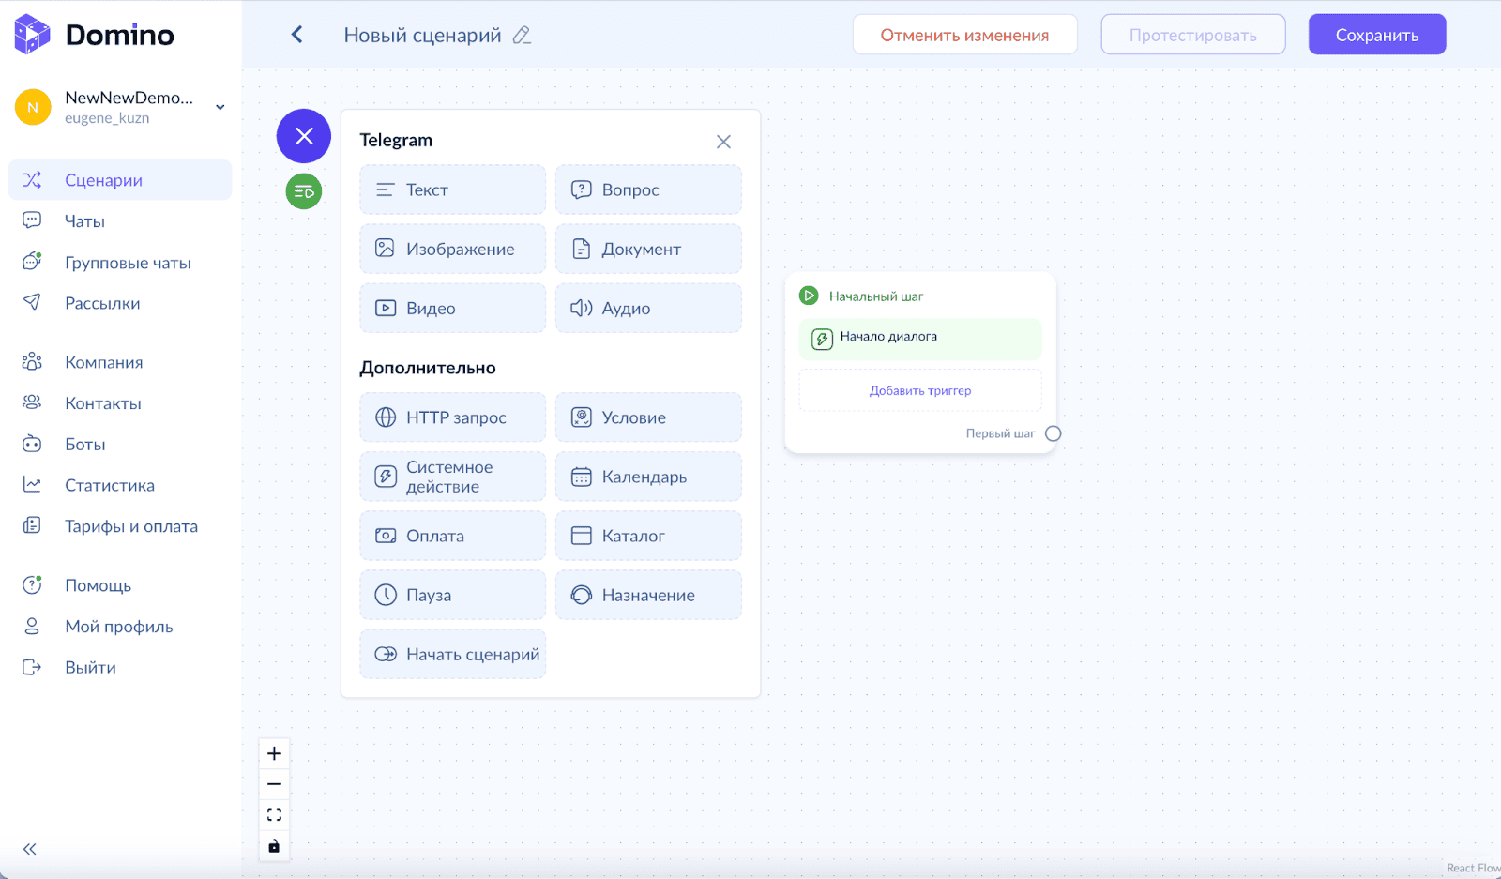The height and width of the screenshot is (879, 1501).
Task: Add an Оплата block
Action: (x=452, y=536)
